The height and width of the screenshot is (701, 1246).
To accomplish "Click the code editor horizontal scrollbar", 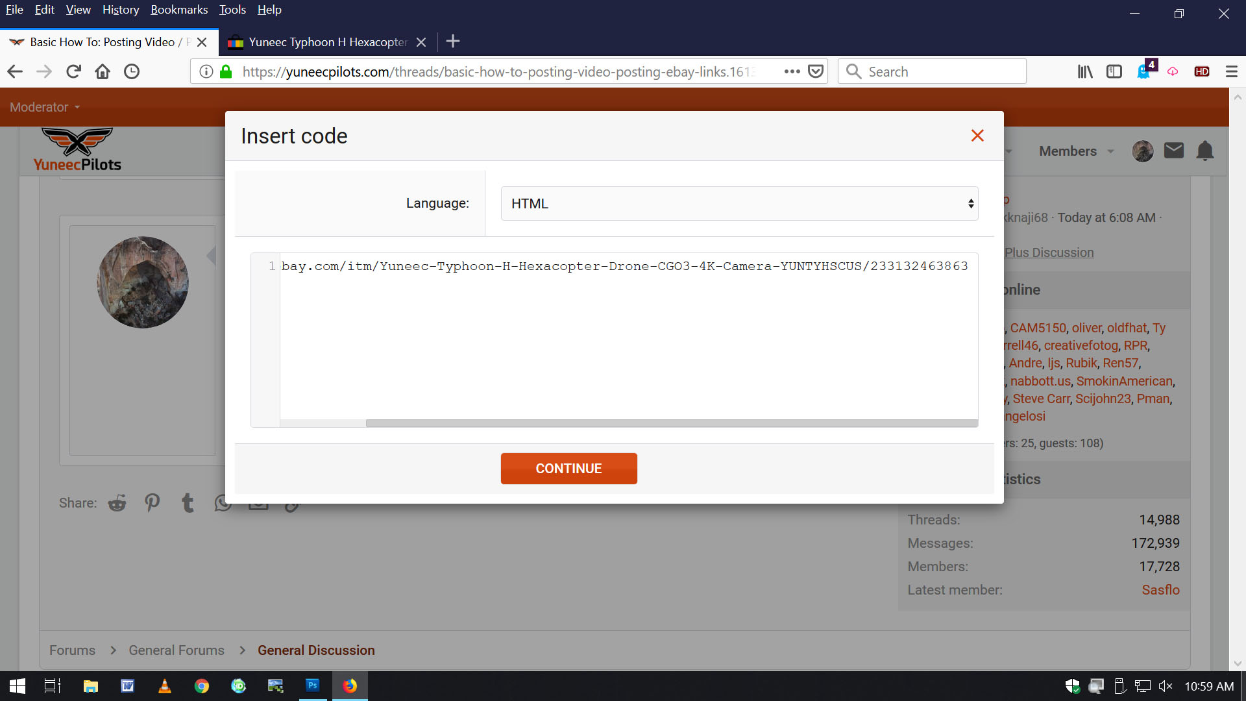I will 672,423.
